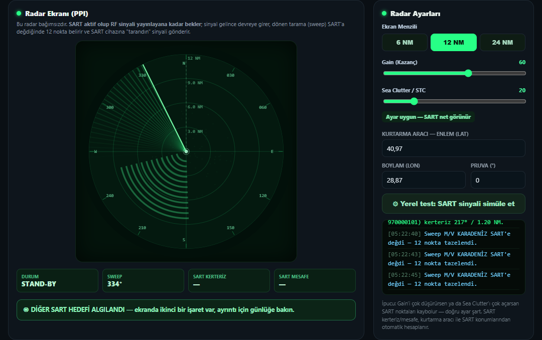Click the SART KERTERİZ status card
Viewport: 542px width, 340px height.
229,280
